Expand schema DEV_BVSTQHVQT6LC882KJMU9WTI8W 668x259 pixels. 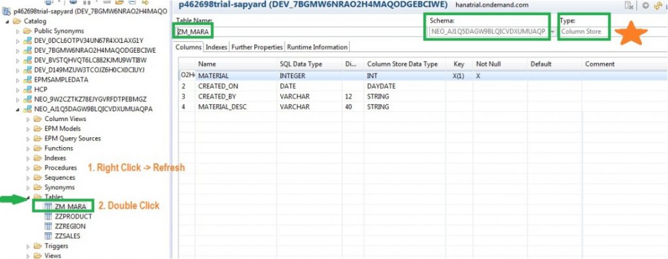[x=18, y=60]
